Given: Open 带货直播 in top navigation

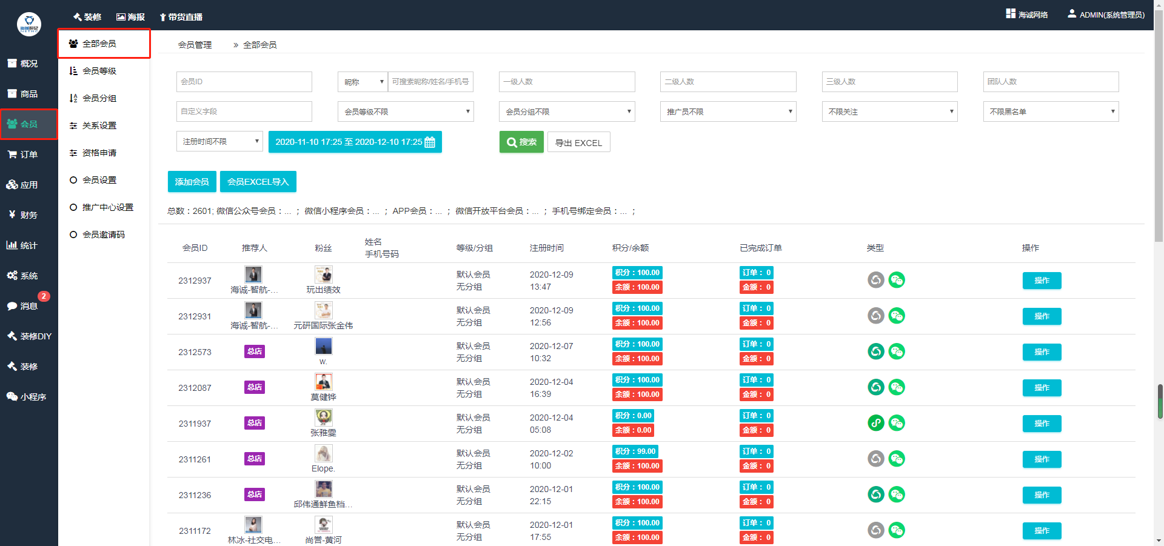Looking at the screenshot, I should coord(181,17).
